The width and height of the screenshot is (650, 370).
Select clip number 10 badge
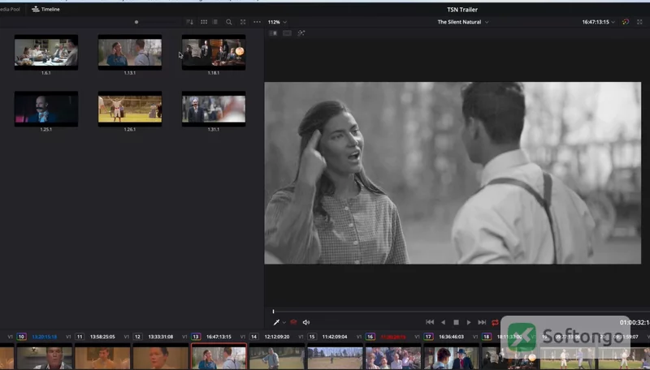22,337
